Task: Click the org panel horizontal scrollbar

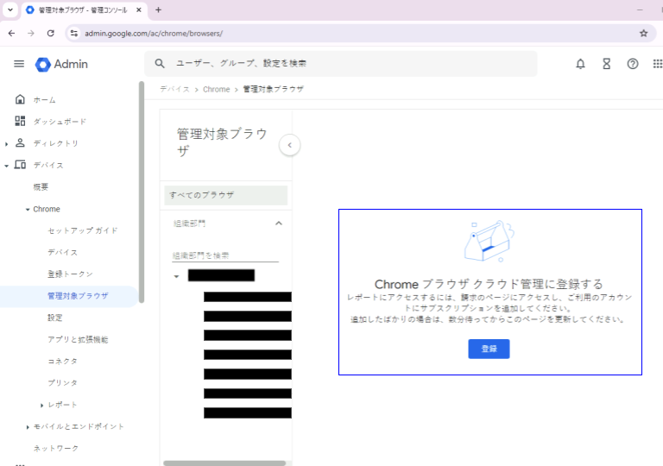Action: click(x=224, y=463)
